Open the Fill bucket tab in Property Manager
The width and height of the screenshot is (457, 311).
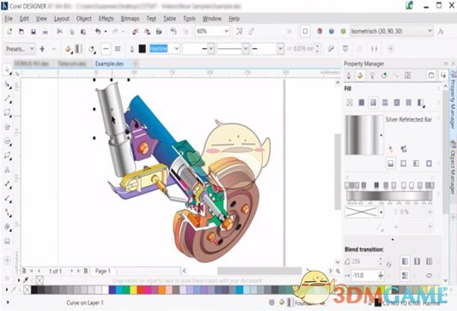coord(360,75)
